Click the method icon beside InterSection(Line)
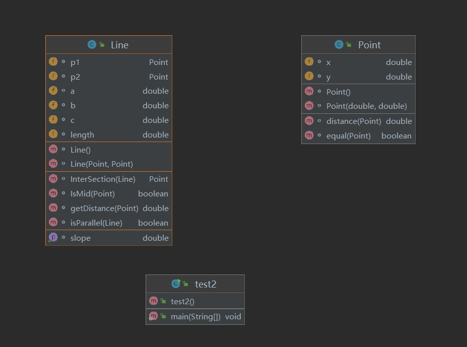Screen dimensions: 467x347 coord(53,179)
